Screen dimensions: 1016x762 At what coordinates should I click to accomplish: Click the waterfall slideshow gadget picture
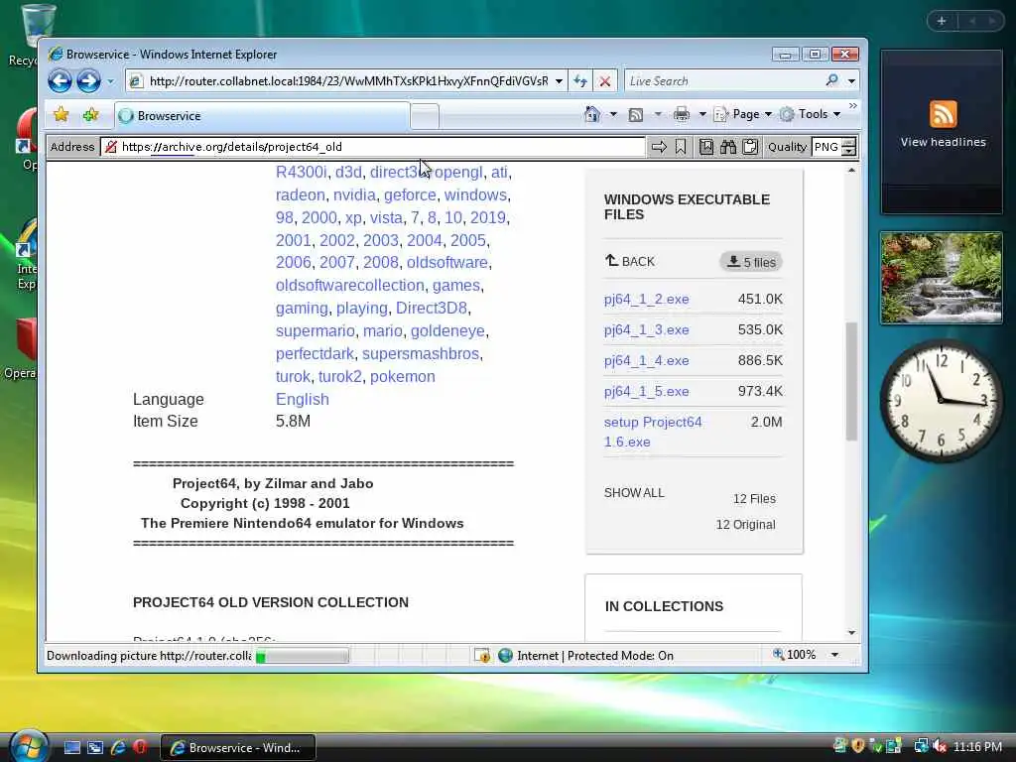point(942,278)
